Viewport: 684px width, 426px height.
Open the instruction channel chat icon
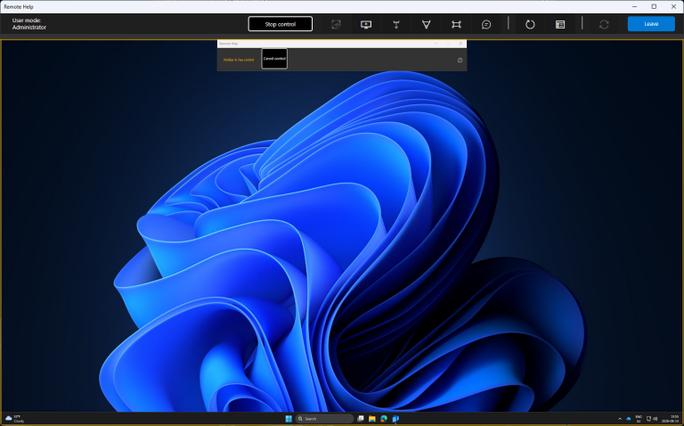pos(486,24)
